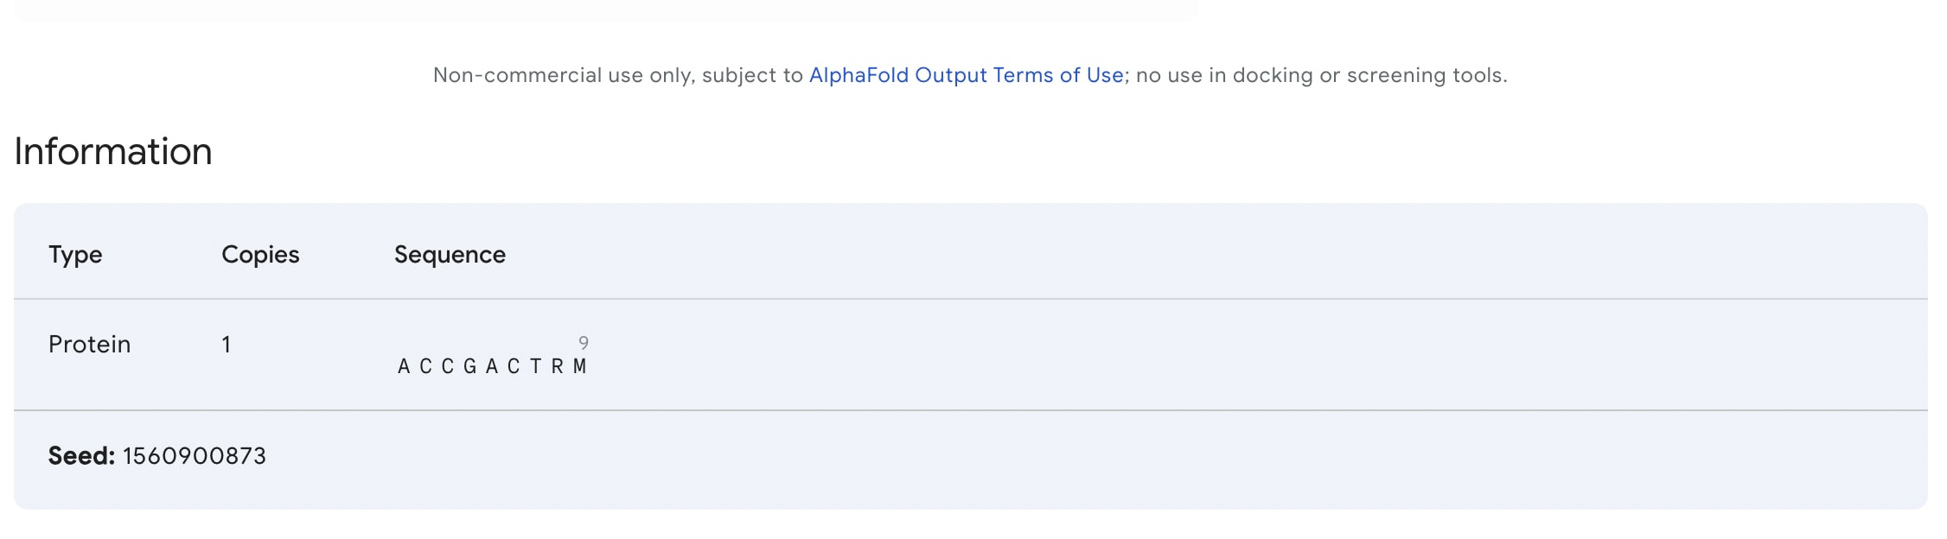This screenshot has height=539, width=1947.
Task: Click the 'Non-commercial use only' disclaimer text
Action: click(x=618, y=75)
